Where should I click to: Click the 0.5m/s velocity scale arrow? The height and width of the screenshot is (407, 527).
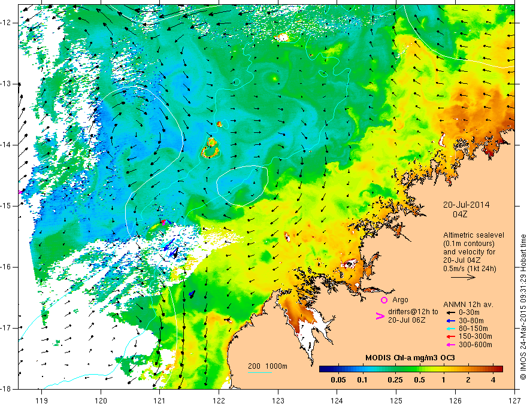coord(463,277)
